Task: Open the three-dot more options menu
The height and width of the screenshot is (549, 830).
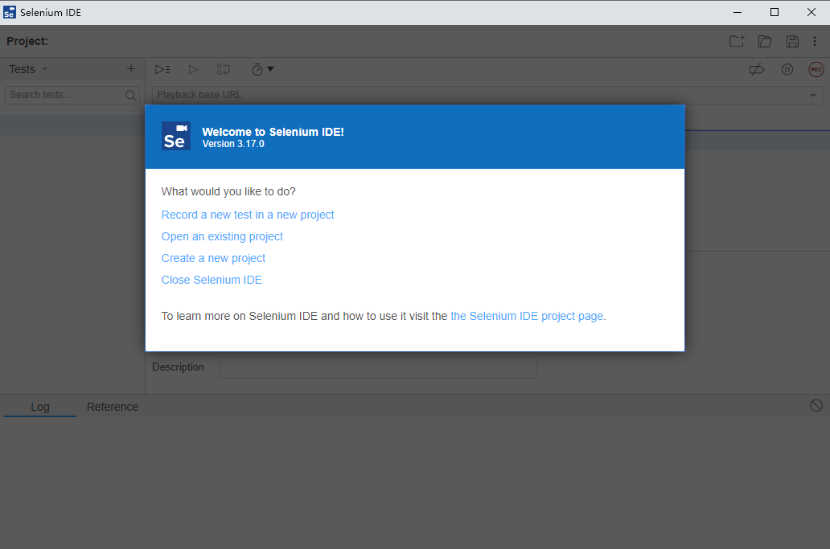Action: 815,41
